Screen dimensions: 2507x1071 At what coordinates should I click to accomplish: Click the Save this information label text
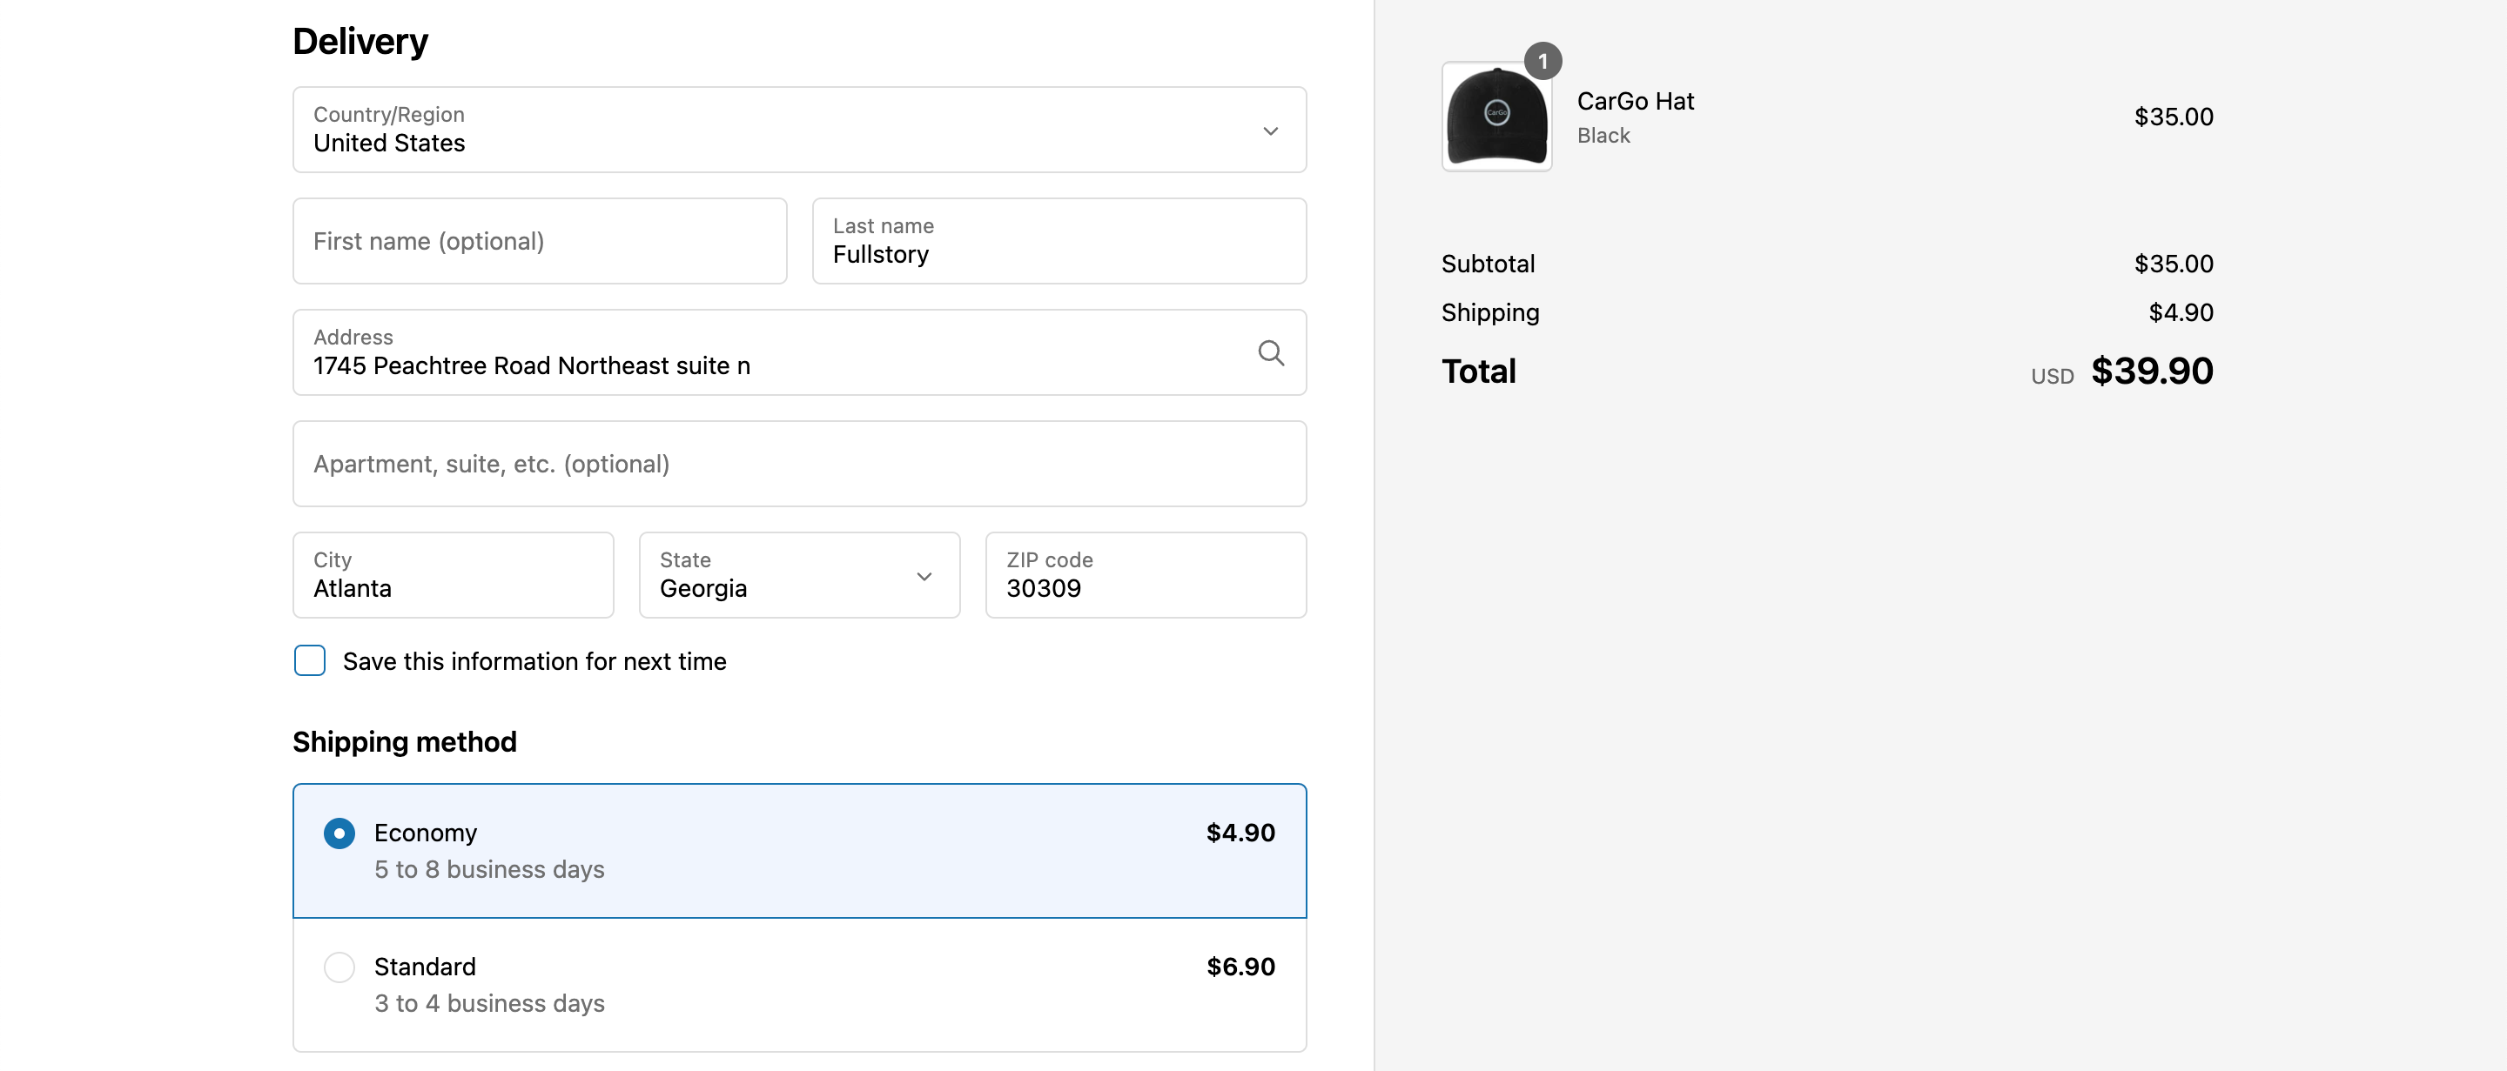534,661
